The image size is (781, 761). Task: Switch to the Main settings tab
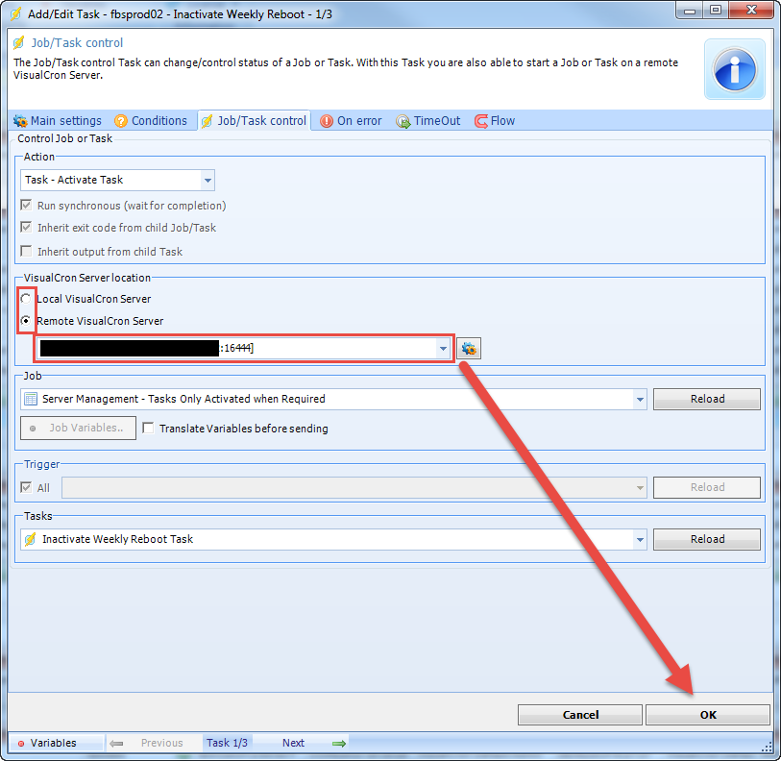point(58,121)
